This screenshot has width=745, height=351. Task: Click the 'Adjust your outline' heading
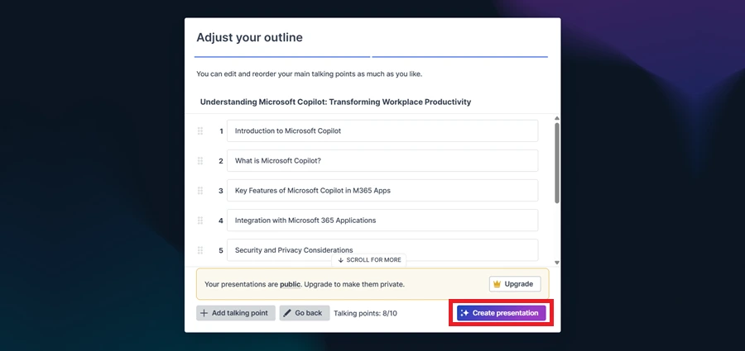point(249,37)
